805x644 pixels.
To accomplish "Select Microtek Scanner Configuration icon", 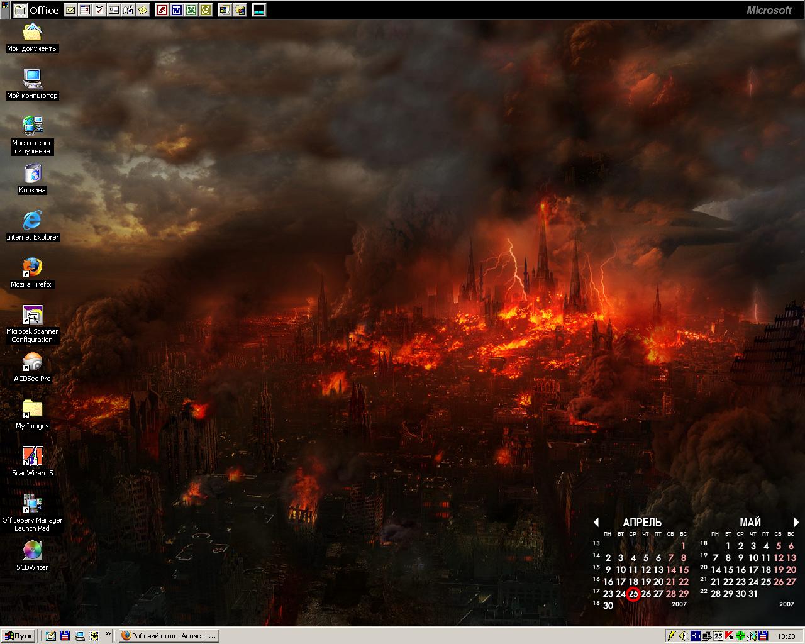I will (32, 324).
